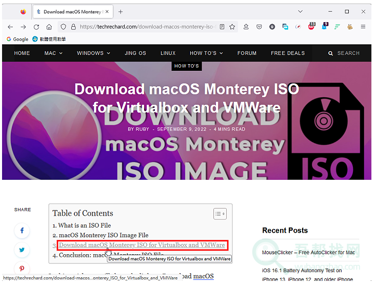Open the list all tabs chevron
The height and width of the screenshot is (284, 375).
301,11
